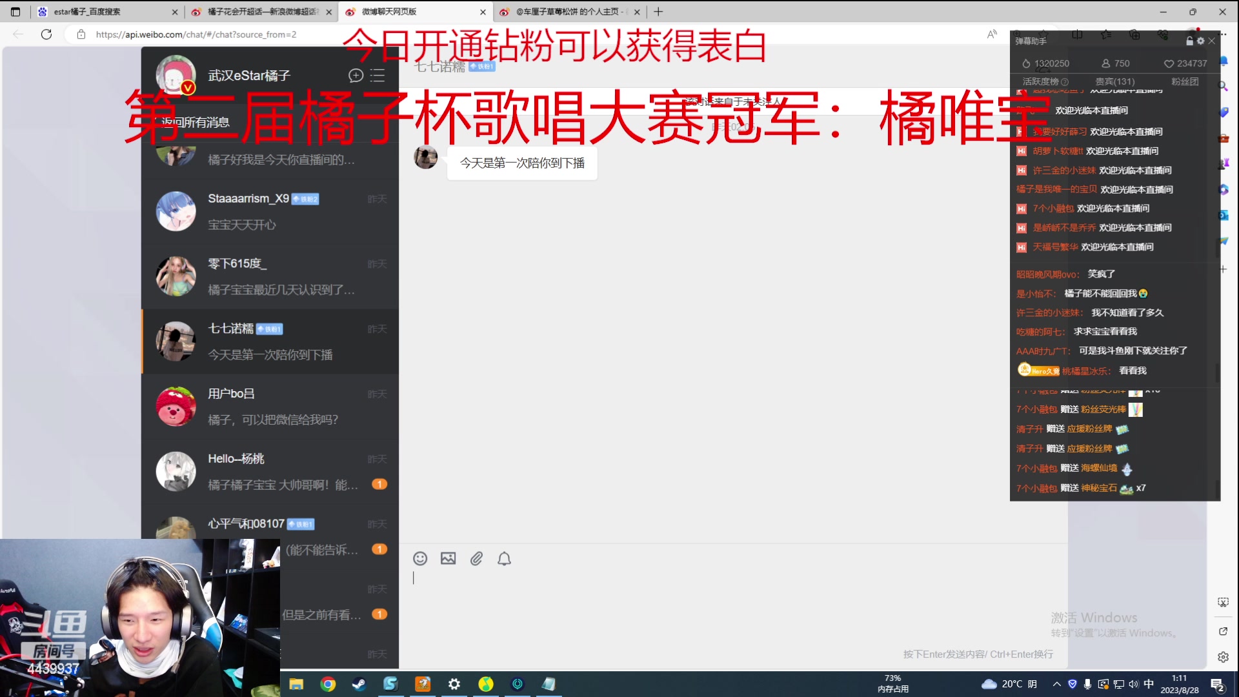Viewport: 1239px width, 697px height.
Task: Open the Edge sidebar shopping tag icon
Action: tap(1223, 112)
